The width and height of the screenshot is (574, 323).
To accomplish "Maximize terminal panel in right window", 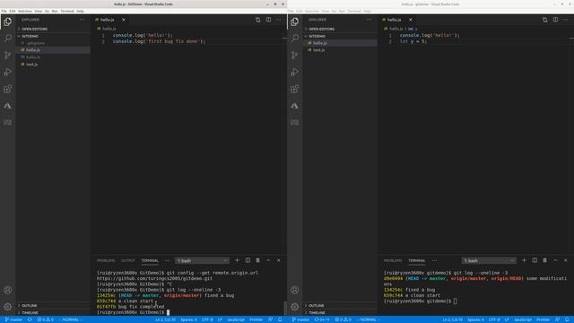I will [555, 260].
